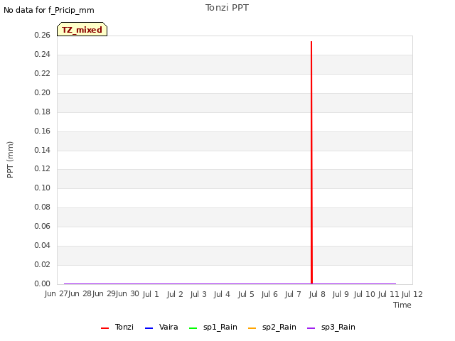
Task: Click the purple sp3_Rain legend color marker
Action: tap(311, 328)
